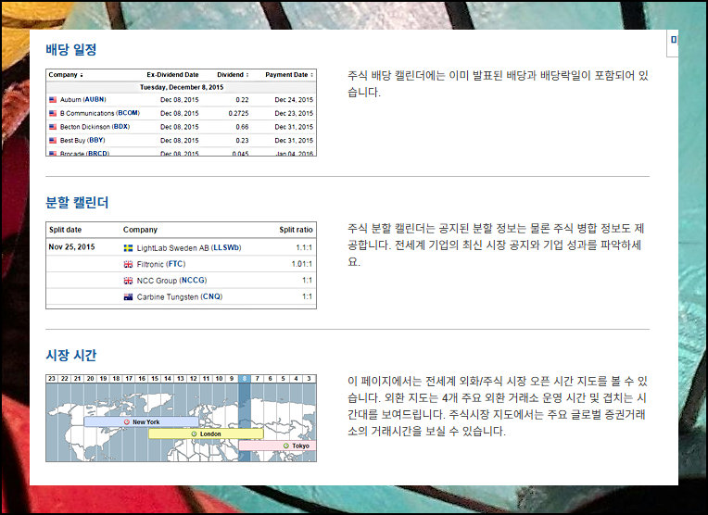Screen dimensions: 708x515
Task: Click Dec 24, 2015 payment date
Action: point(294,100)
